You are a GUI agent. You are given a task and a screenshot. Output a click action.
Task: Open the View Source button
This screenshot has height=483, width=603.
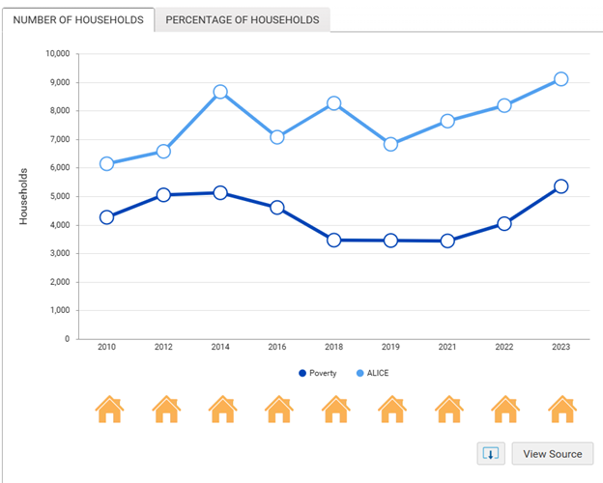pos(552,453)
